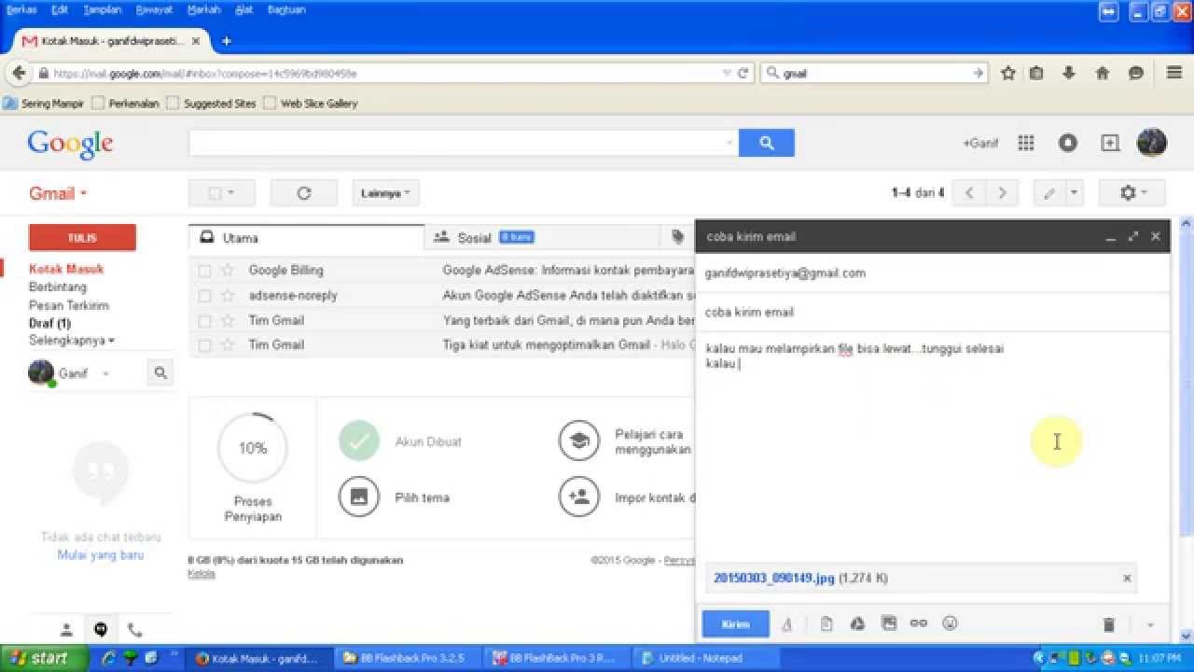
Task: Attach files with the paperclip icon
Action: pyautogui.click(x=826, y=624)
